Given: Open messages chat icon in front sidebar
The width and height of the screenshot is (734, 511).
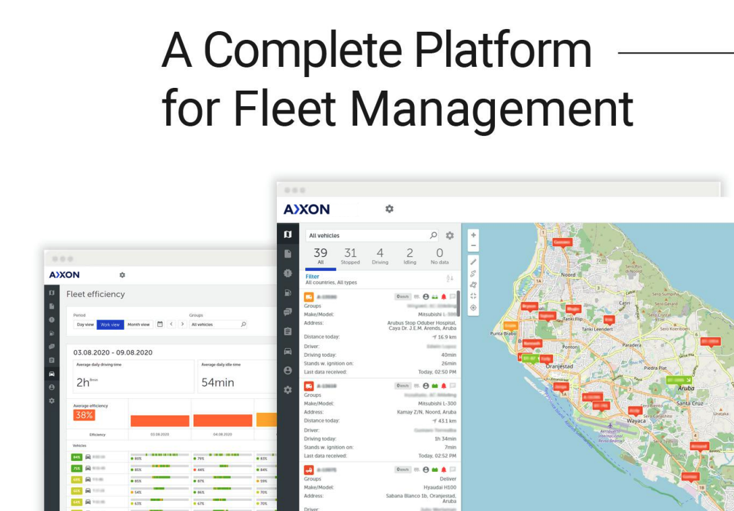Looking at the screenshot, I should point(288,312).
